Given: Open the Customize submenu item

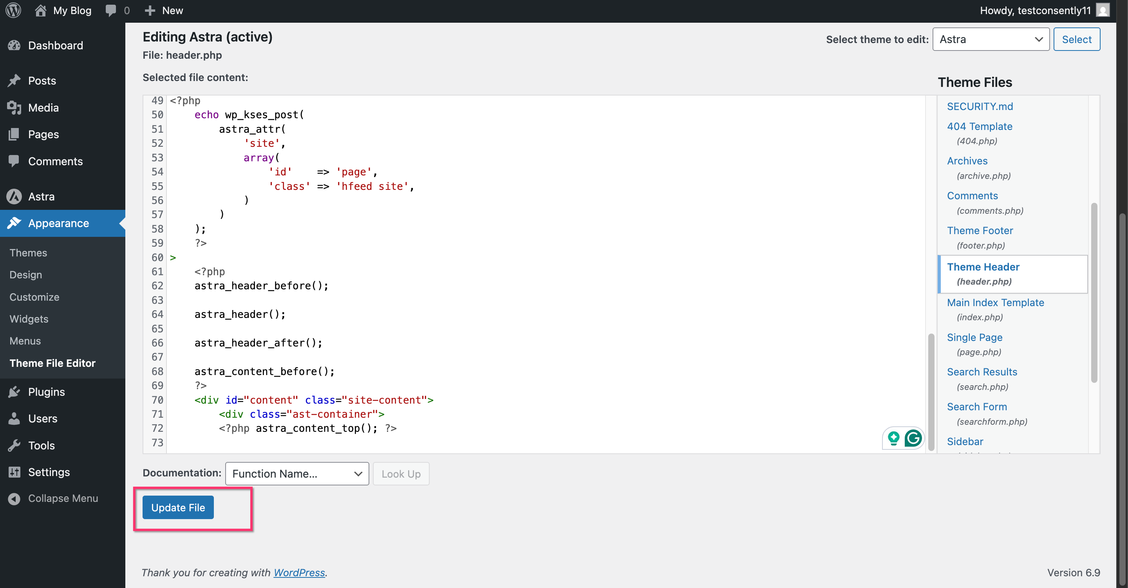Looking at the screenshot, I should point(34,297).
